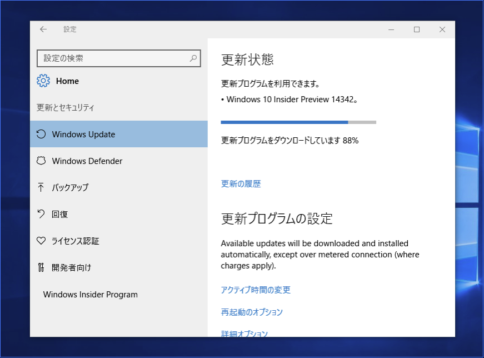Click the 更新状態 heading
The width and height of the screenshot is (484, 358).
click(247, 59)
